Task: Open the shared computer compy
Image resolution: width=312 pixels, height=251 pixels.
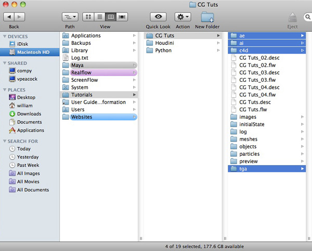Action: 30,71
